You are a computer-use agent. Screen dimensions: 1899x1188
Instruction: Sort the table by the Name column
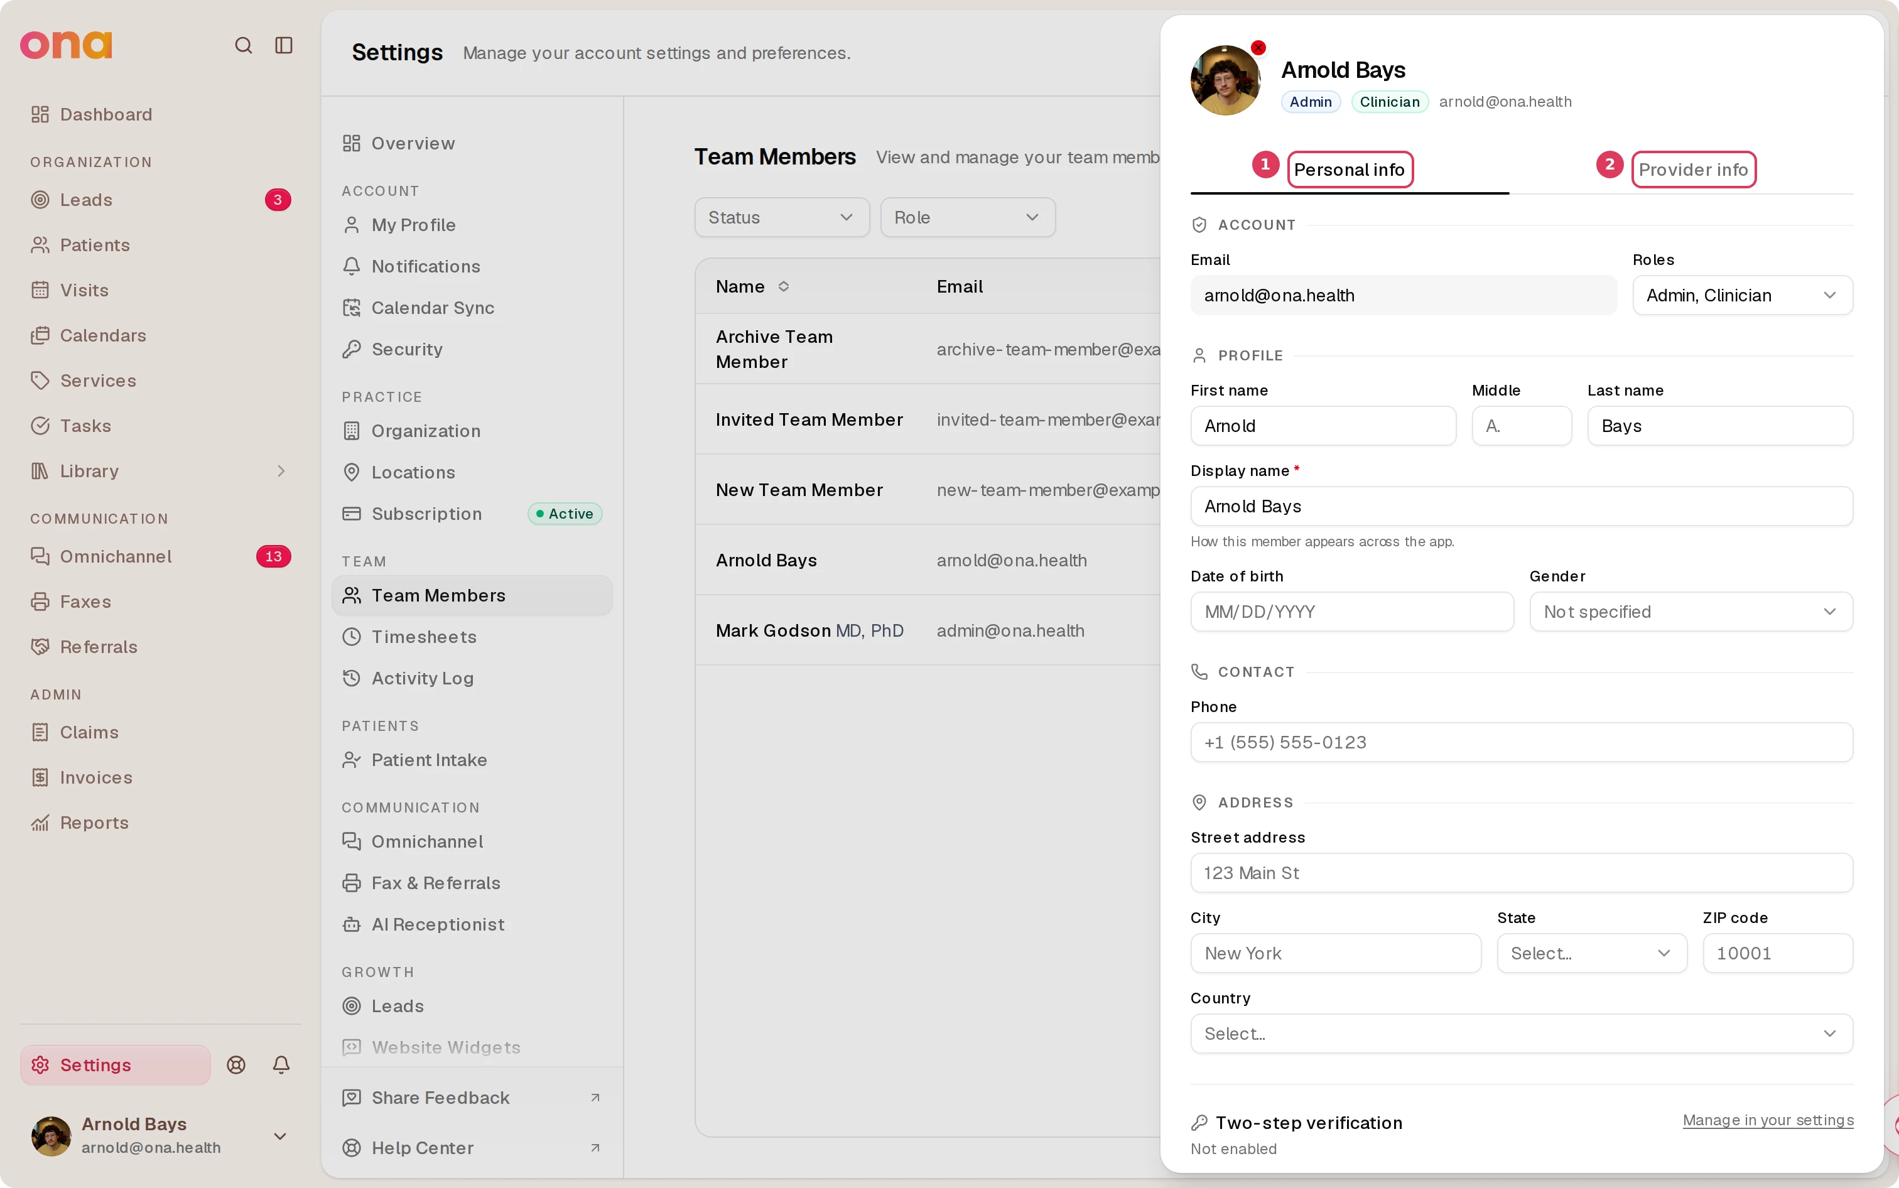pyautogui.click(x=752, y=287)
